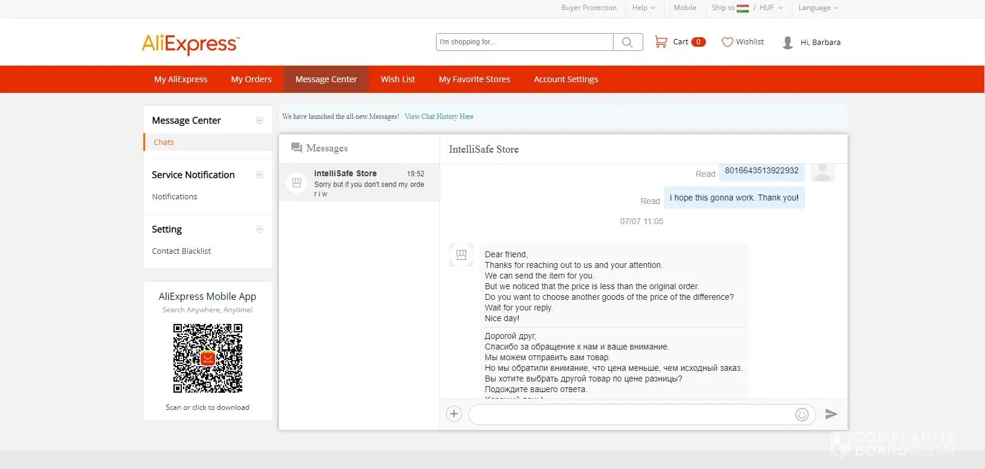Expand the Help dropdown menu

pyautogui.click(x=643, y=8)
